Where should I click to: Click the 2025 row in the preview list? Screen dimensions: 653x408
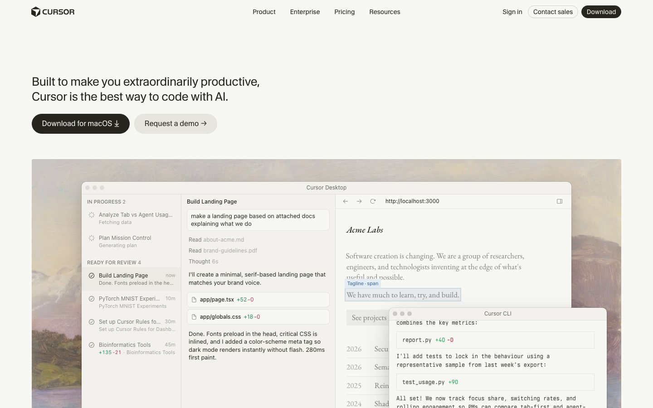coord(367,385)
